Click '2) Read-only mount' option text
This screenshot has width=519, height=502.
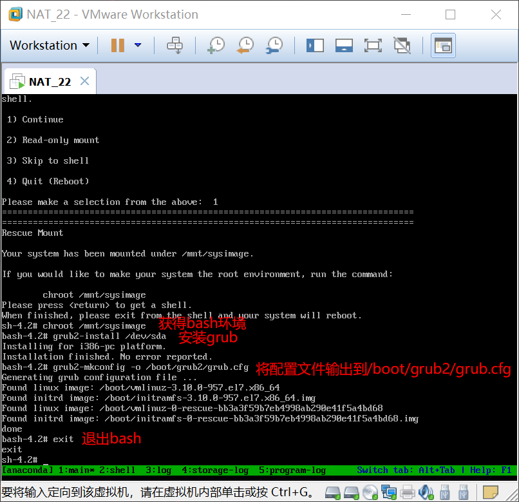(x=53, y=140)
